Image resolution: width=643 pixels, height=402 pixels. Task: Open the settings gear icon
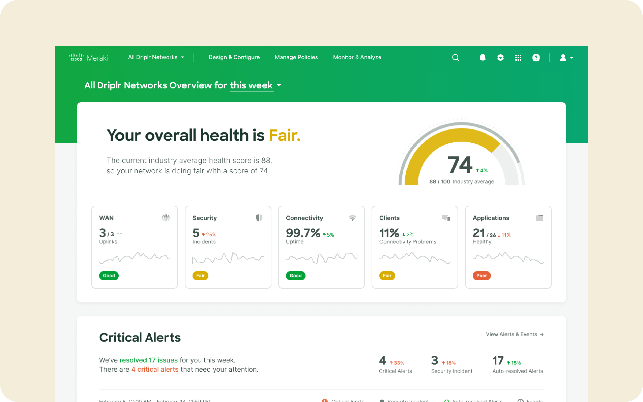point(500,58)
